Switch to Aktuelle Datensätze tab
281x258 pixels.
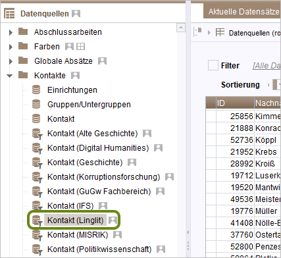pos(242,11)
